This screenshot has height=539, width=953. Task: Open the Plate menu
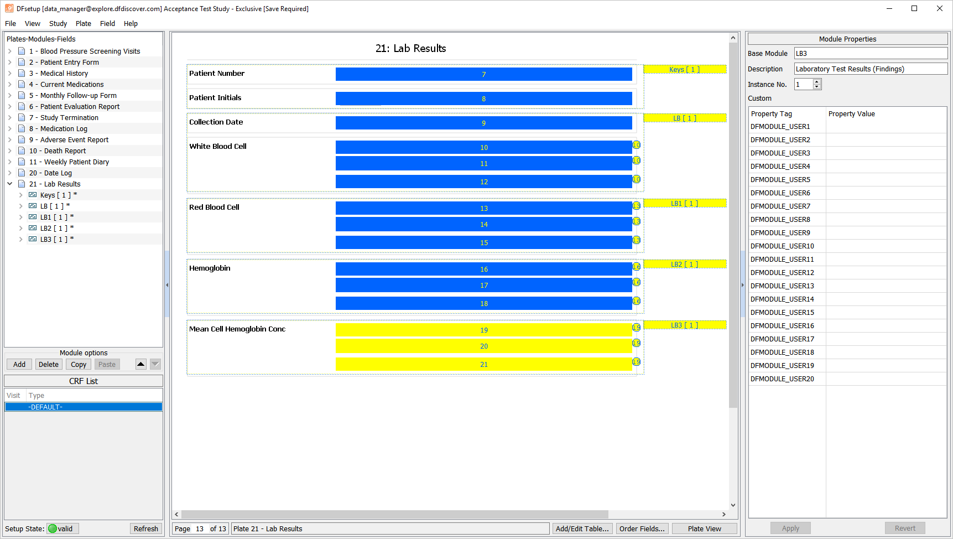tap(84, 23)
